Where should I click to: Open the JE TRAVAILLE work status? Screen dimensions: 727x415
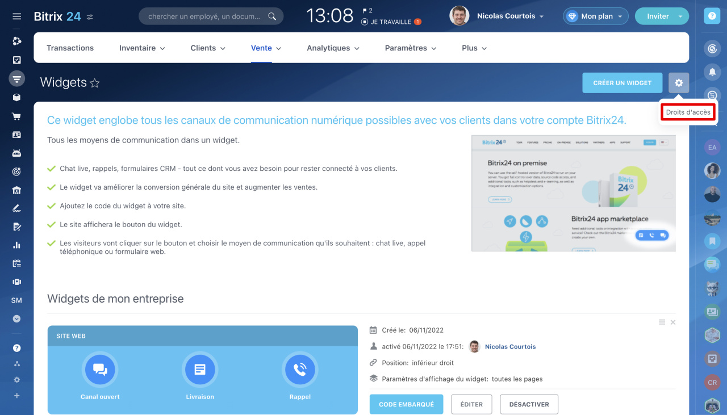point(390,22)
